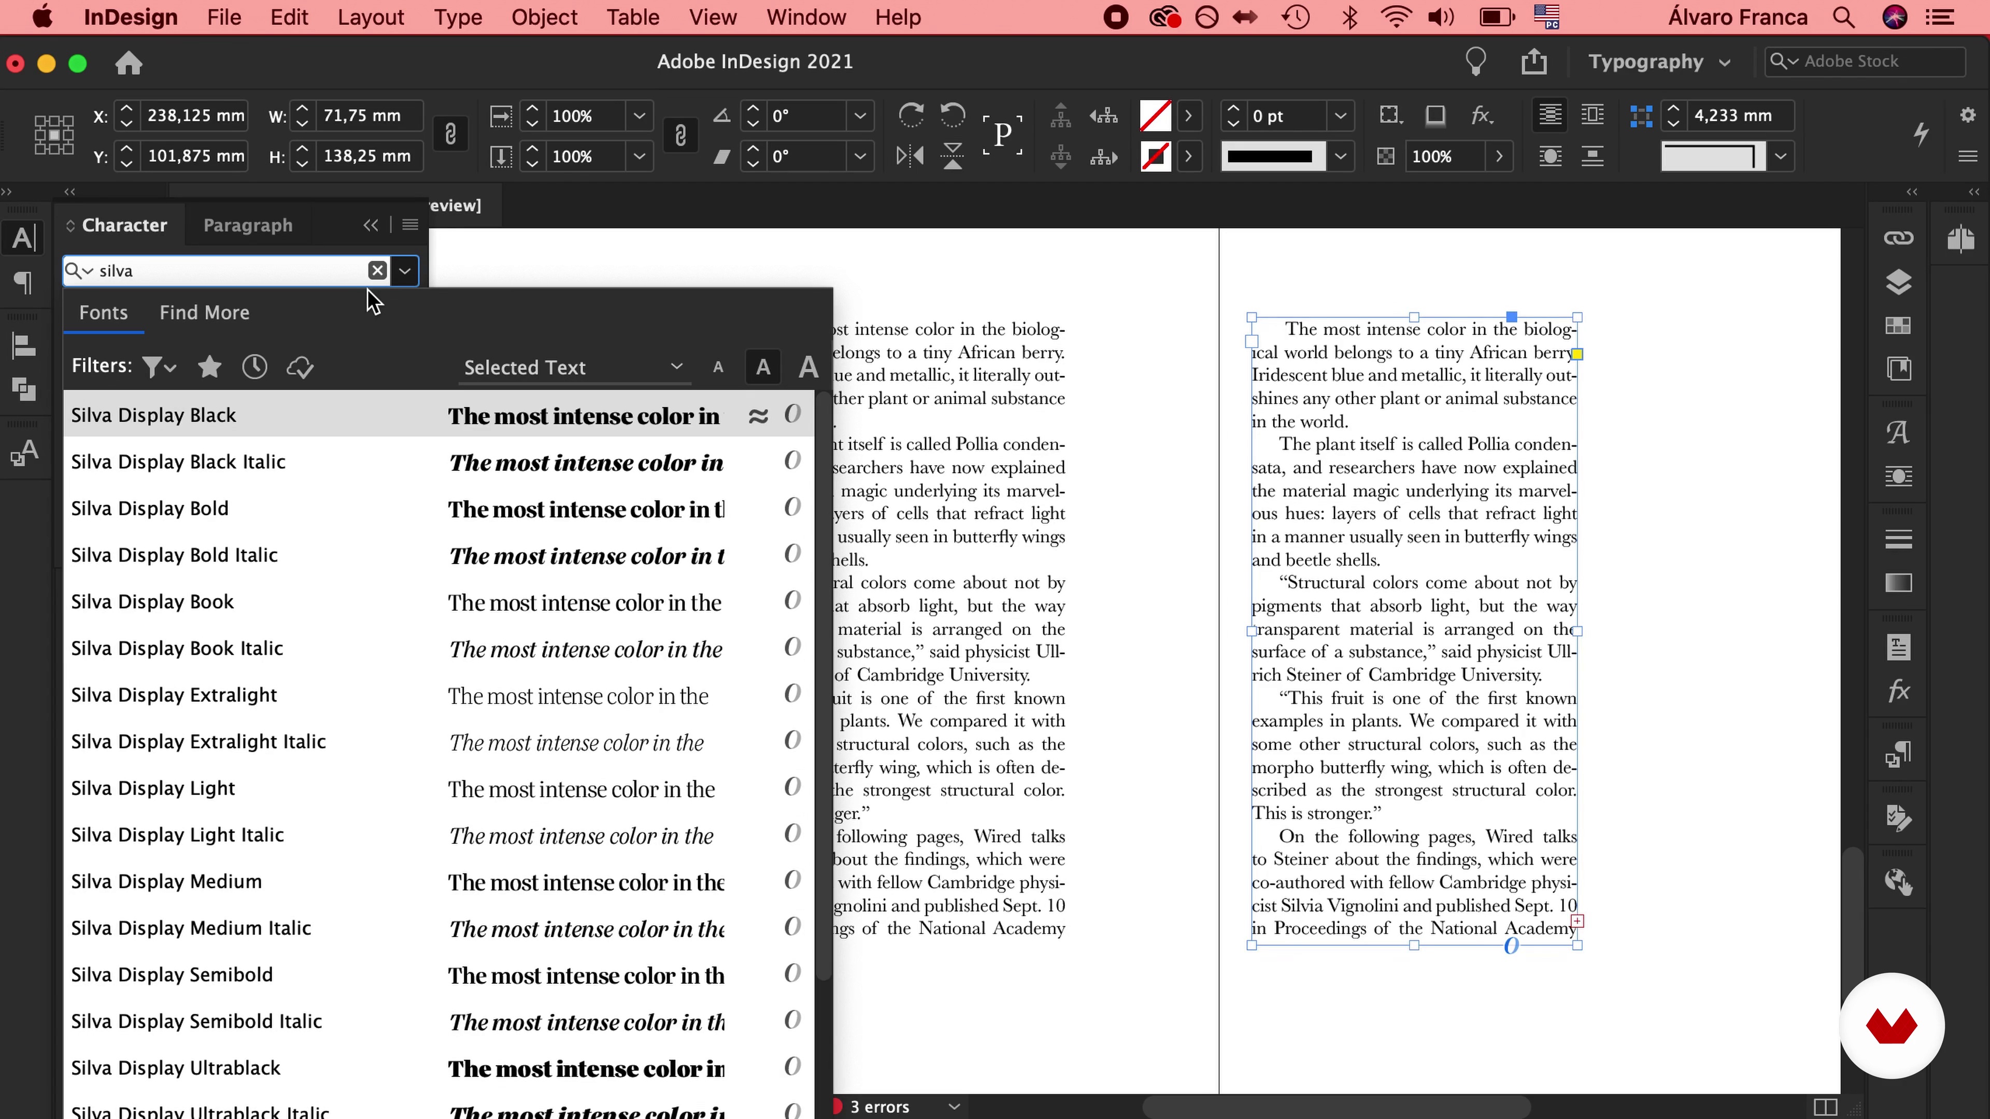Select small sample text size option
The height and width of the screenshot is (1119, 1990).
718,368
